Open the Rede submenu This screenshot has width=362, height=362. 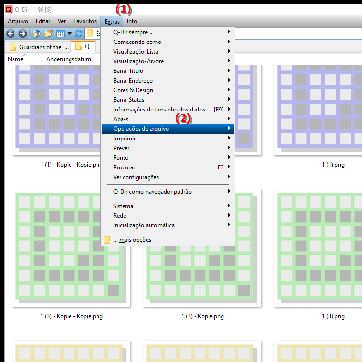point(167,216)
